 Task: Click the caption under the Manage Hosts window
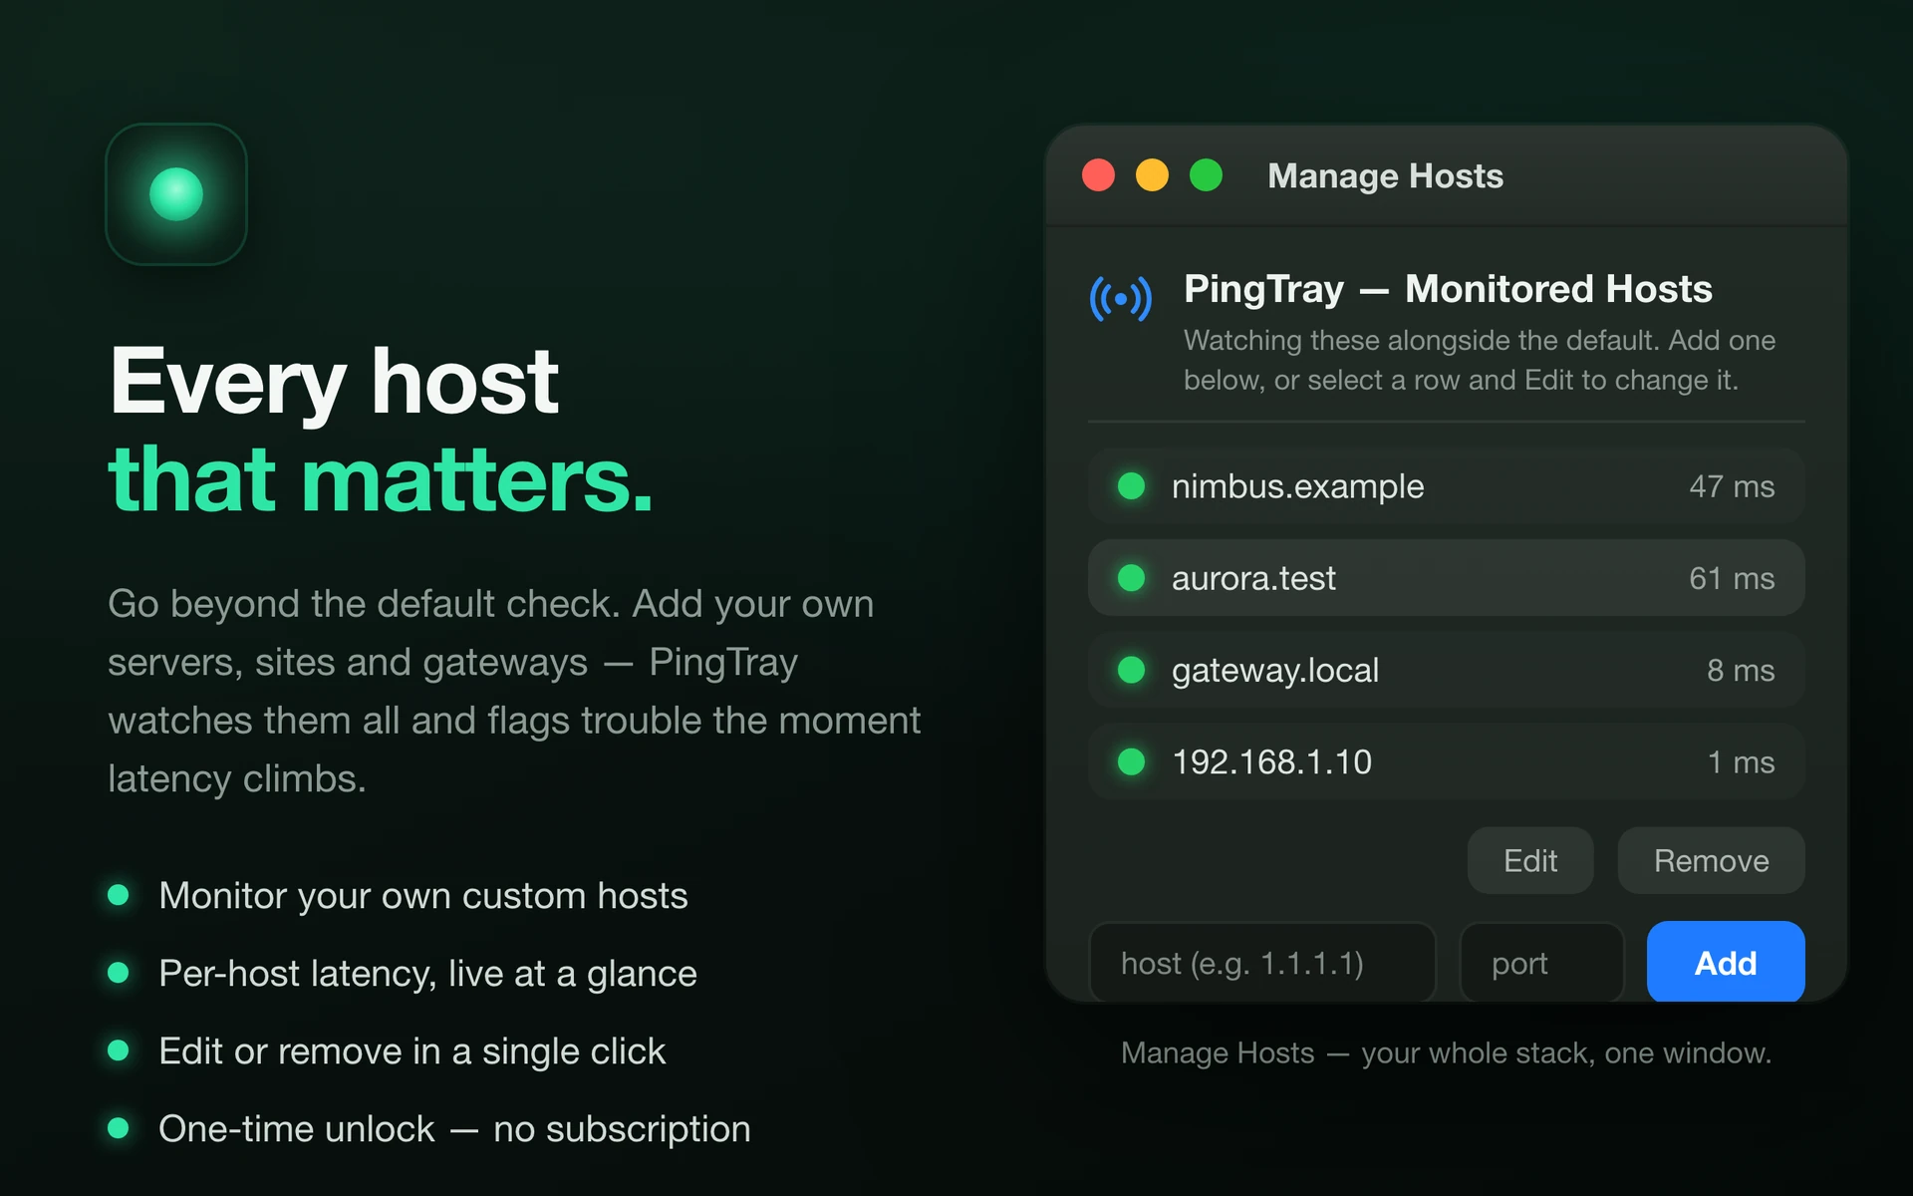click(1446, 1052)
